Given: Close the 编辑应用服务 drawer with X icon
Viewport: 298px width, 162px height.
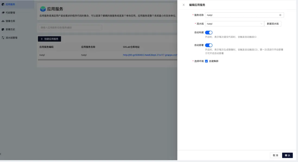Looking at the screenshot, I should coord(183,5).
